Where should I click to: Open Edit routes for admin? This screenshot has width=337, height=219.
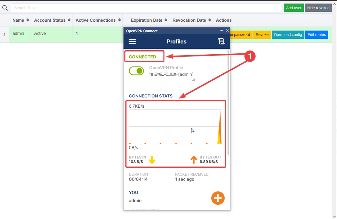pyautogui.click(x=317, y=35)
